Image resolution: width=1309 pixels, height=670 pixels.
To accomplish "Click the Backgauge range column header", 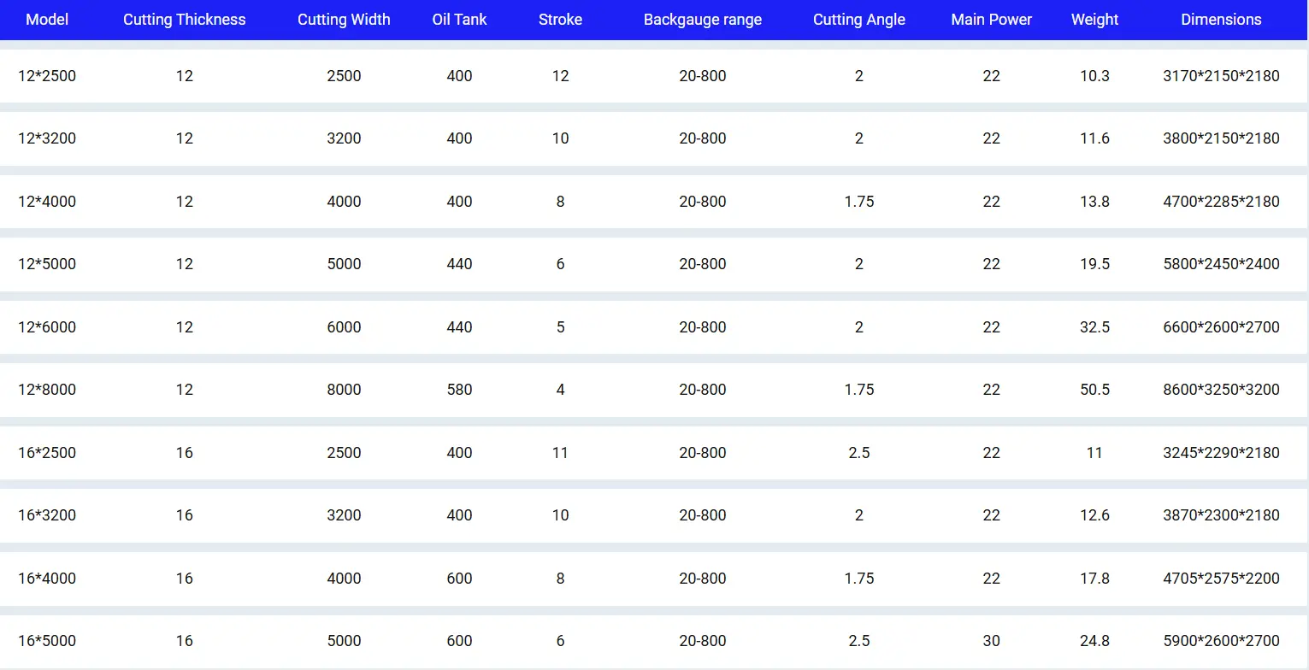I will 702,20.
